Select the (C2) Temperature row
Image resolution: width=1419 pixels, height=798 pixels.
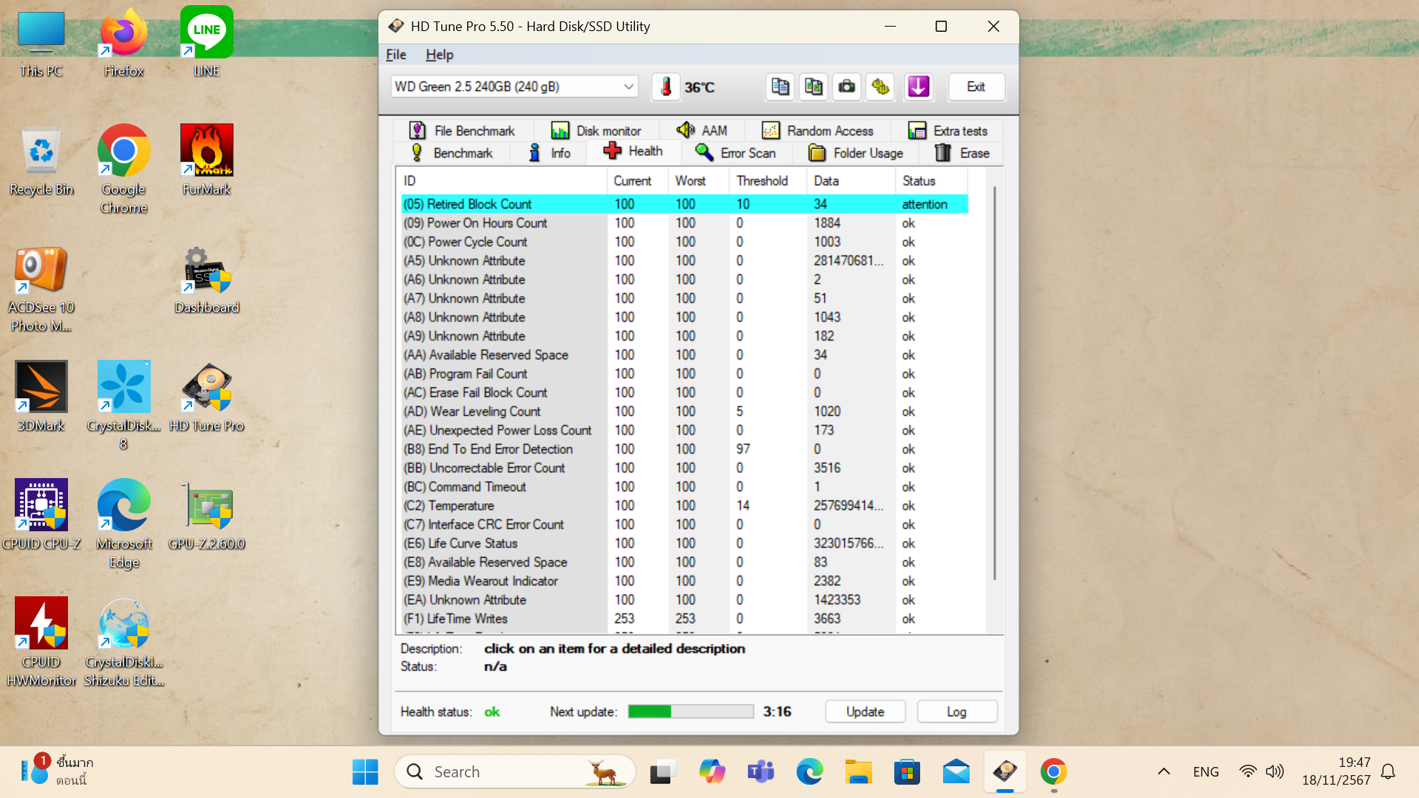pyautogui.click(x=684, y=505)
